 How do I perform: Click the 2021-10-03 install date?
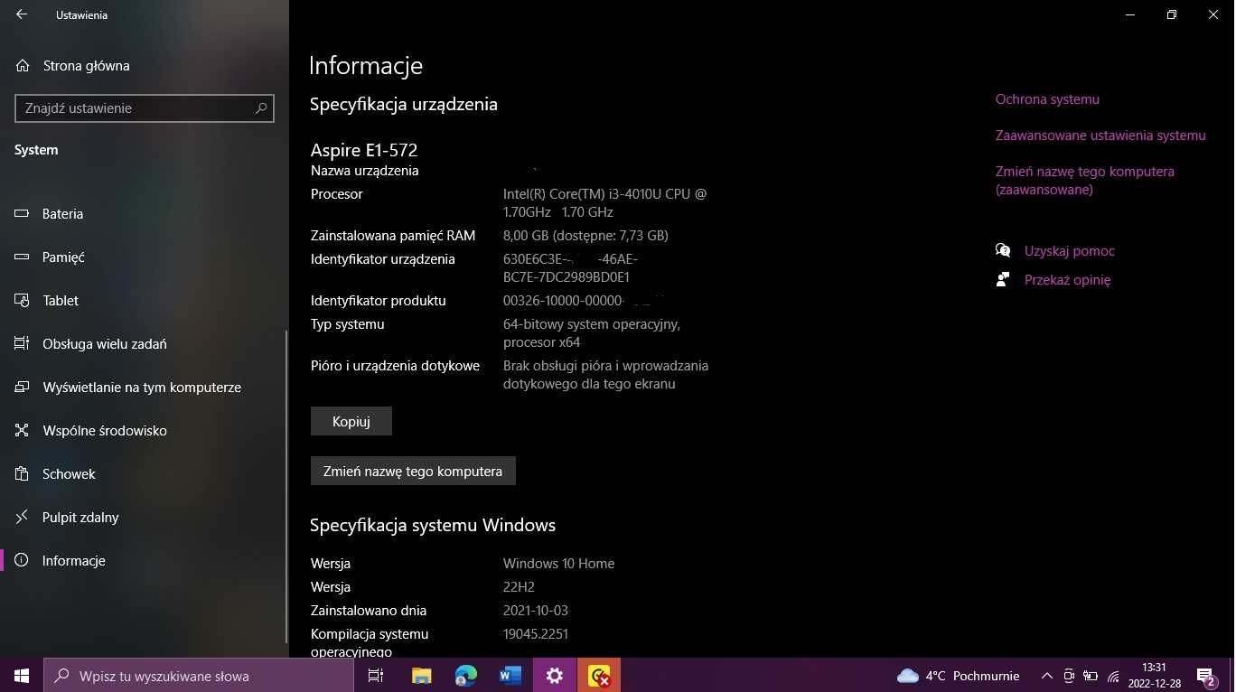click(535, 611)
